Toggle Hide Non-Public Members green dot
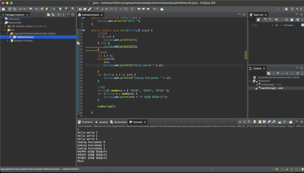Image resolution: width=304 pixels, height=173 pixels. click(287, 73)
